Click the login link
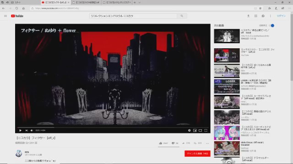293x164 pixels. click(x=281, y=16)
